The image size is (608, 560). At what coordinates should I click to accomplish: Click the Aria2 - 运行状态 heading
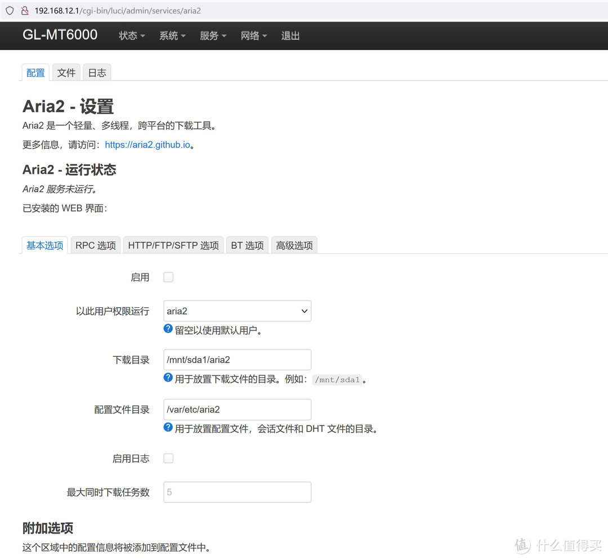[69, 170]
